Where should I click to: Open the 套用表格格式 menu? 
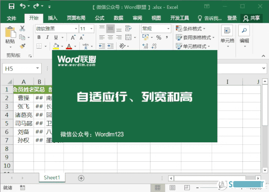(195, 37)
